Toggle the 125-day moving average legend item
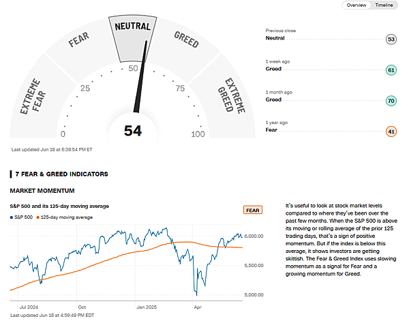This screenshot has width=409, height=323. pos(64,217)
